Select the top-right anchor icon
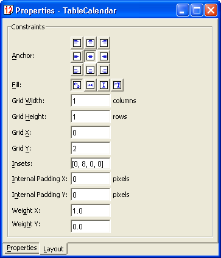Viewport: 221px width, 258px height. point(103,43)
